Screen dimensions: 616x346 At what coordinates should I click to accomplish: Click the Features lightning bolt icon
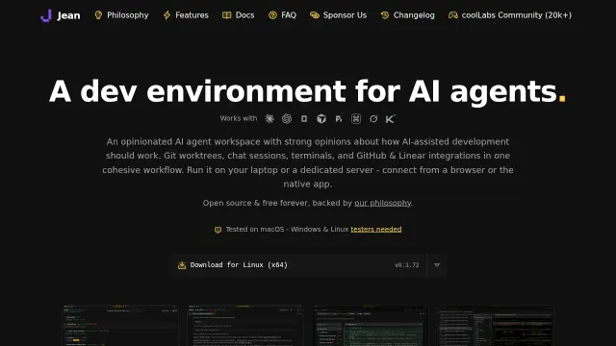[167, 15]
